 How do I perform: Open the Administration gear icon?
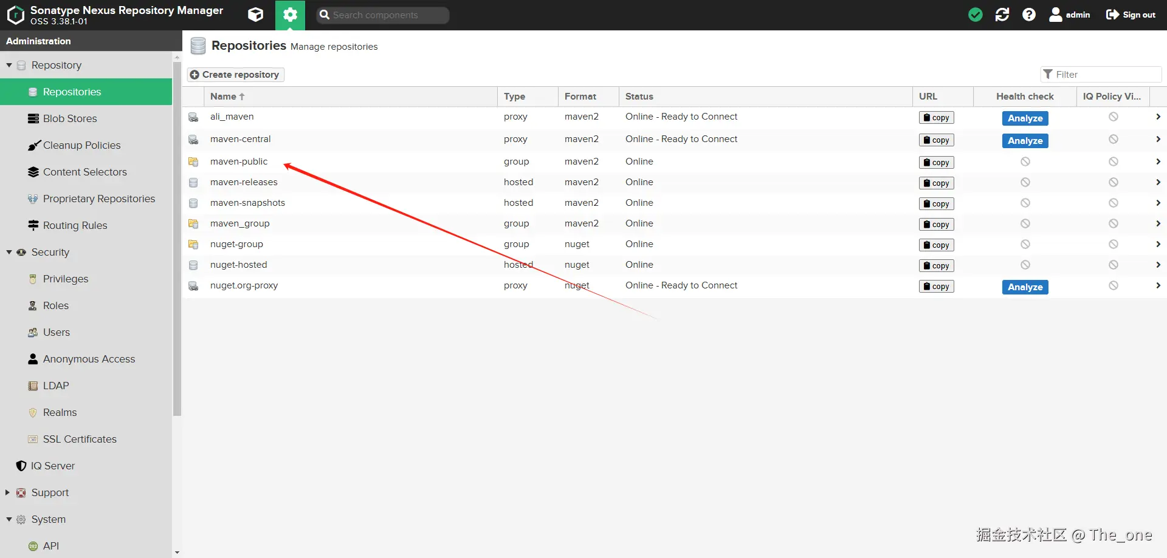(x=291, y=15)
